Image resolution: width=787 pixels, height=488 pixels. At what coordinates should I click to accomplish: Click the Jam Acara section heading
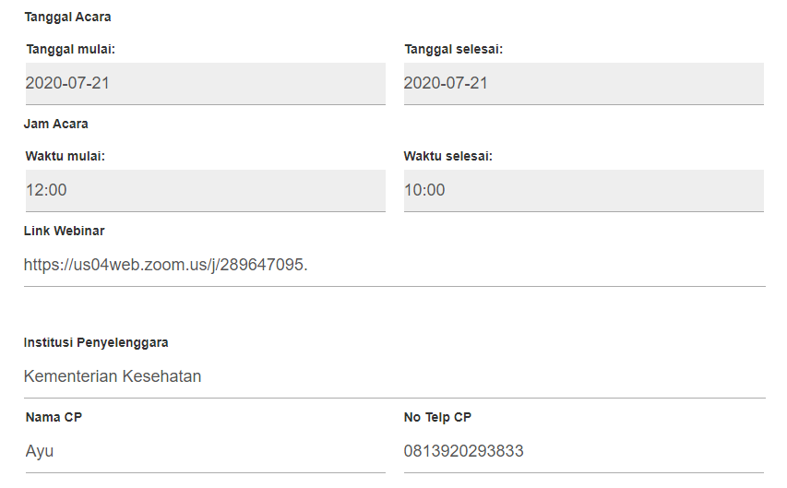coord(56,124)
